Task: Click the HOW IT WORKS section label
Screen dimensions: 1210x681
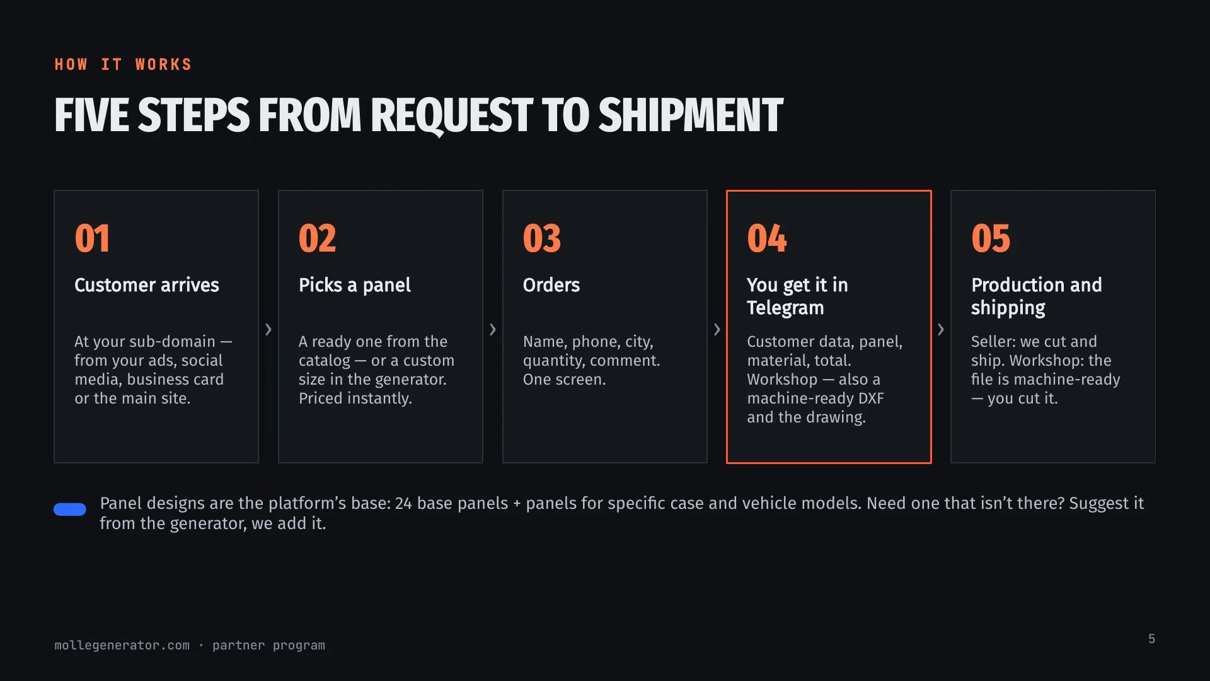Action: 123,64
